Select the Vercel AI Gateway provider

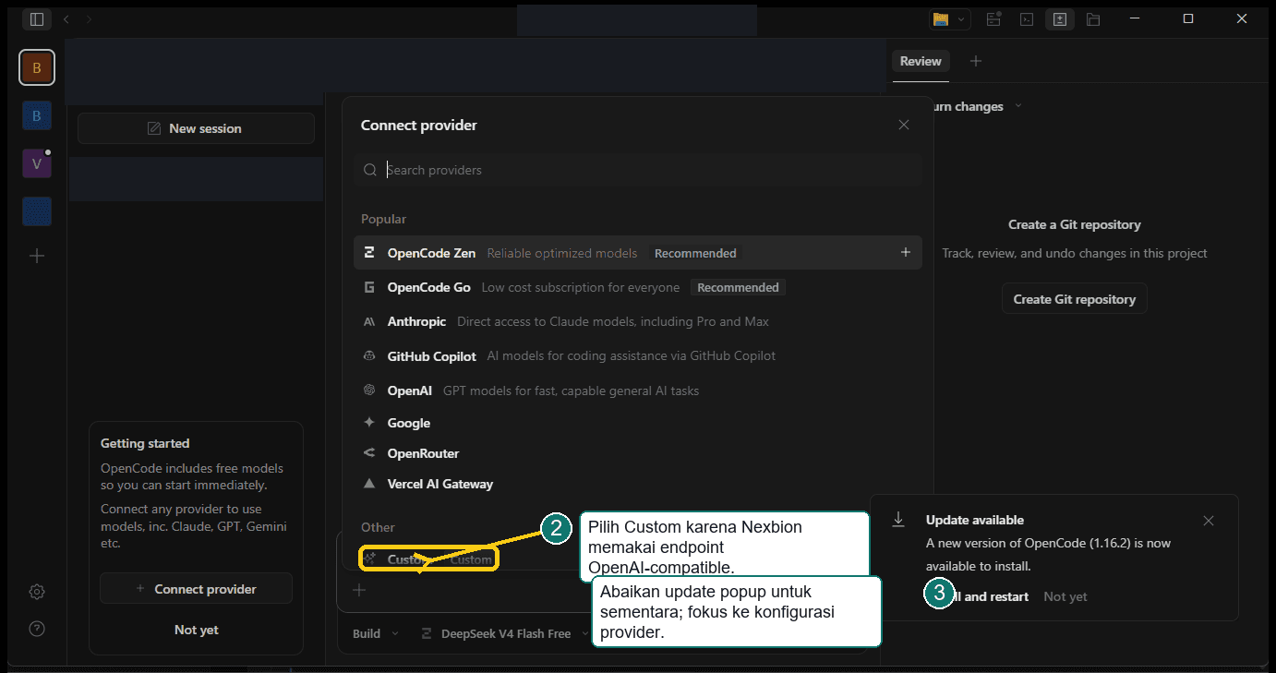(x=638, y=484)
